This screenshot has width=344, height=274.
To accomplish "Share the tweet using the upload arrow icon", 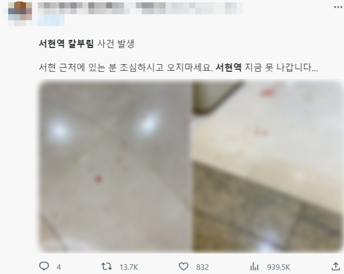I will click(335, 266).
